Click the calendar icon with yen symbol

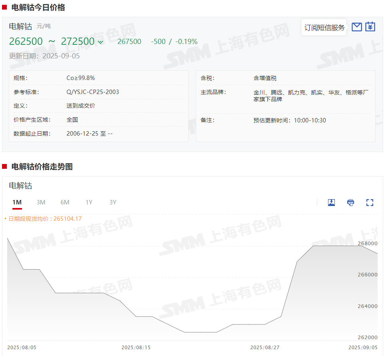[370, 27]
